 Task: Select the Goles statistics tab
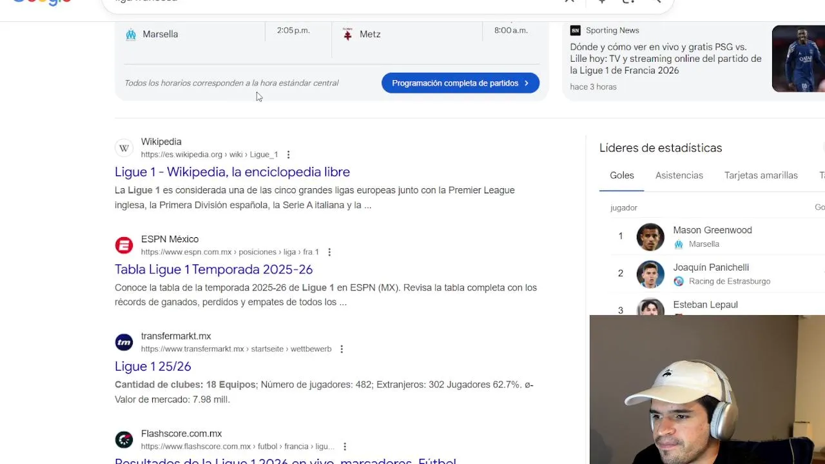click(x=622, y=175)
